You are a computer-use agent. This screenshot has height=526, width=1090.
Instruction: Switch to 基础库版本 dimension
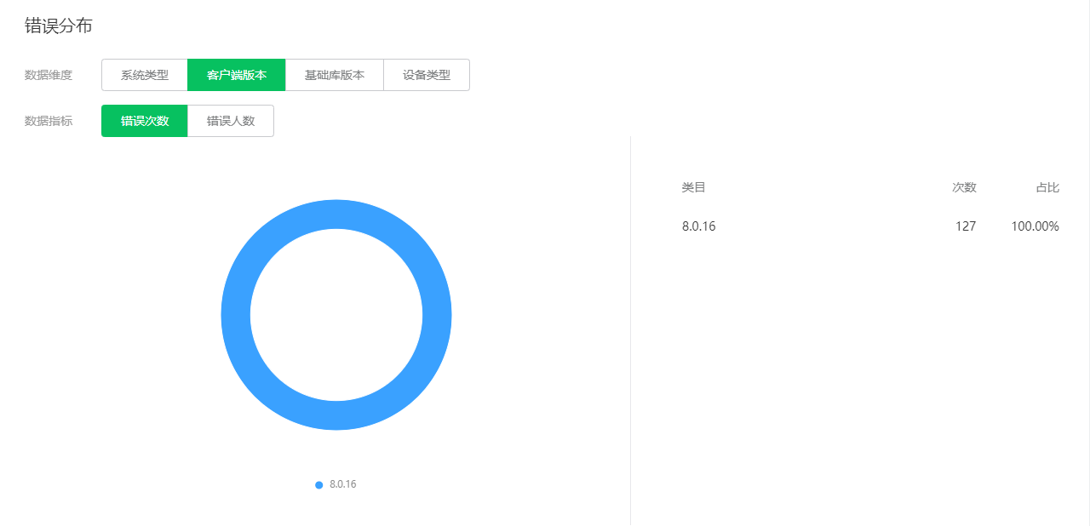(335, 75)
